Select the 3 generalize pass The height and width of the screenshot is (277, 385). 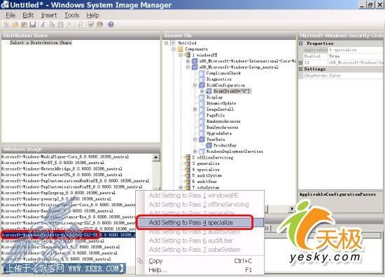click(x=206, y=163)
